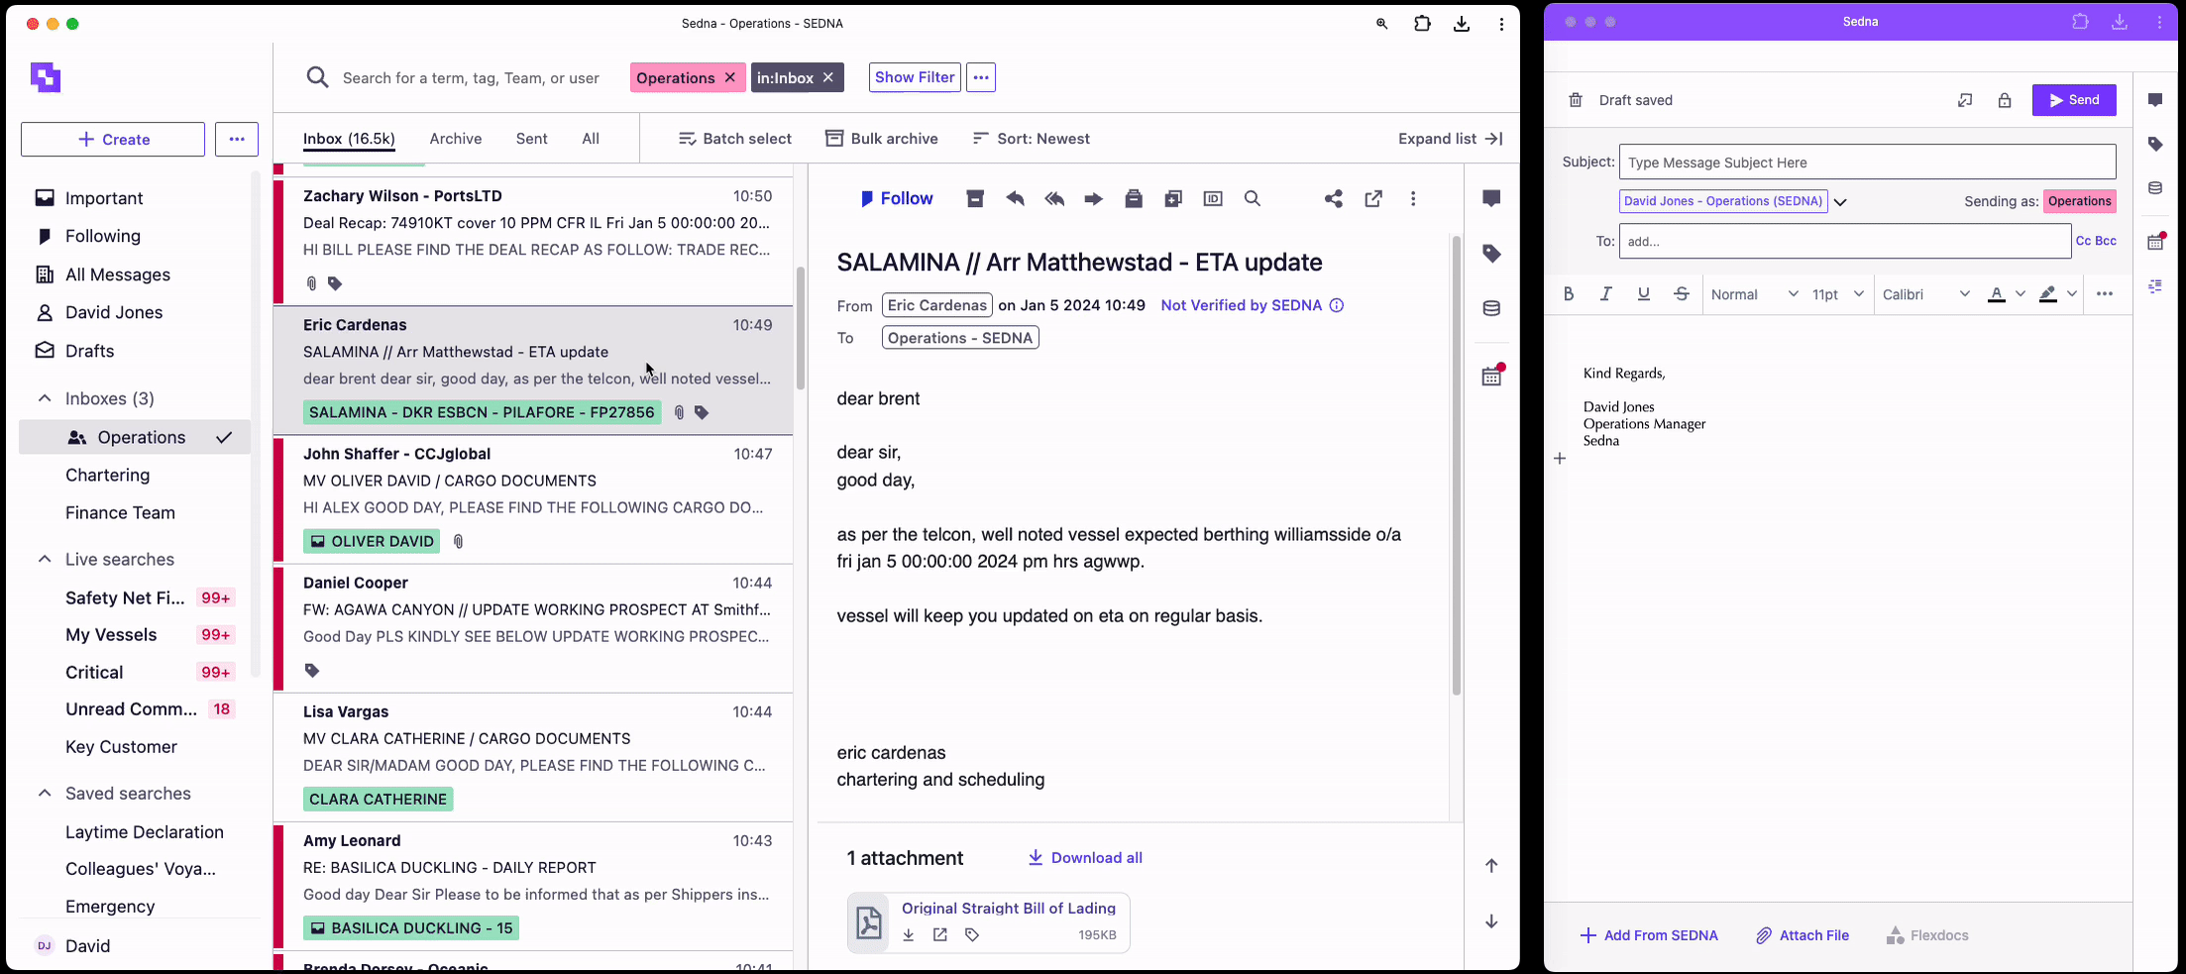Toggle strikethrough formatting in compose window
This screenshot has width=2186, height=974.
click(1682, 294)
